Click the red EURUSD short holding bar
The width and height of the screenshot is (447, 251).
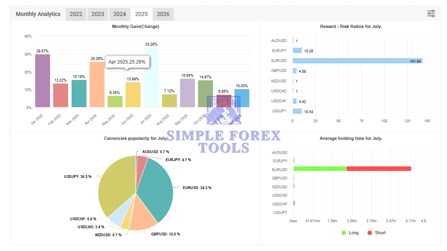click(x=379, y=169)
